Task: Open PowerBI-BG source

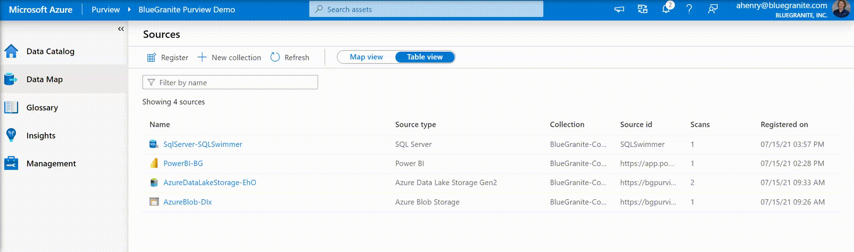Action: (183, 163)
